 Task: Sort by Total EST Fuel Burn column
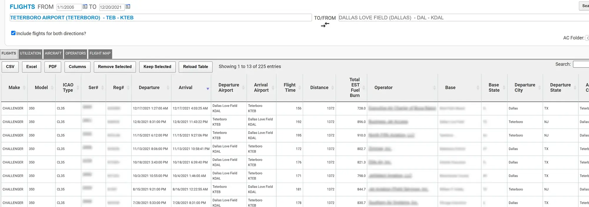point(354,87)
